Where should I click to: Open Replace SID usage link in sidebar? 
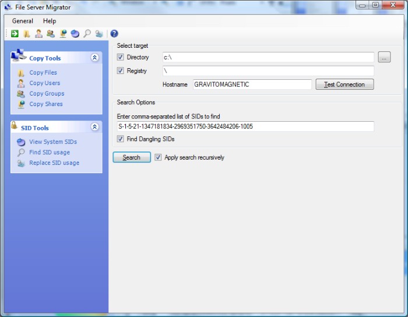[x=54, y=163]
